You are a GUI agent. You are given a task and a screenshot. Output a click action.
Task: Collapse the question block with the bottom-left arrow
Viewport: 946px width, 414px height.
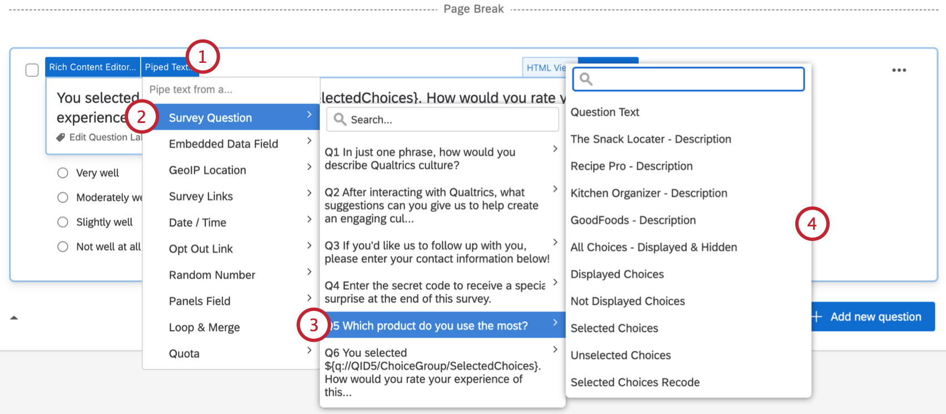[14, 317]
